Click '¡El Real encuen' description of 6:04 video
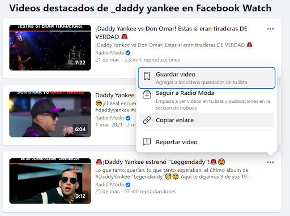 [116, 103]
